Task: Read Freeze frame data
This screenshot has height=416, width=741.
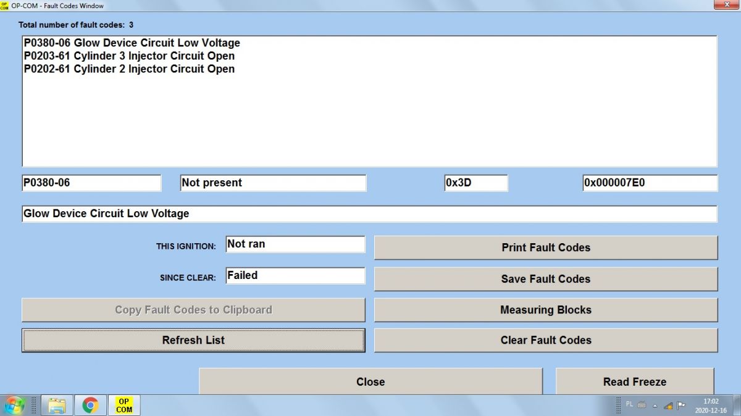Action: [x=635, y=381]
